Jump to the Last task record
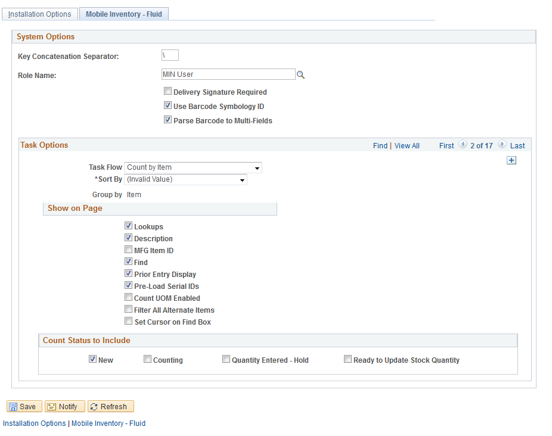 click(517, 145)
